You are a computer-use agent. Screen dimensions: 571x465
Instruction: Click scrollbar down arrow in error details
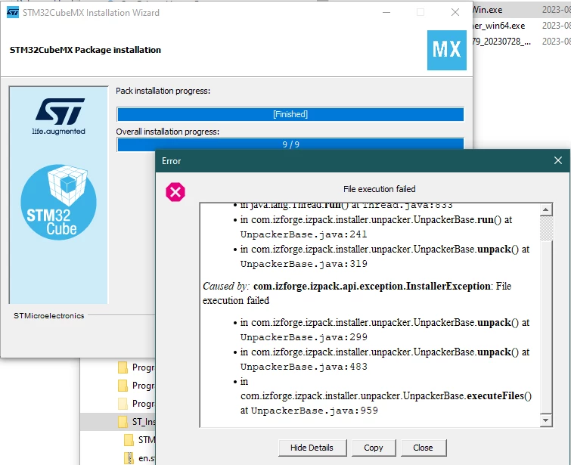pos(545,420)
